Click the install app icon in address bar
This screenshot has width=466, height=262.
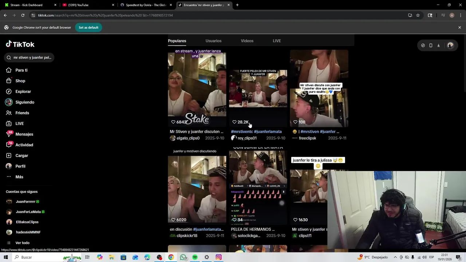(410, 15)
